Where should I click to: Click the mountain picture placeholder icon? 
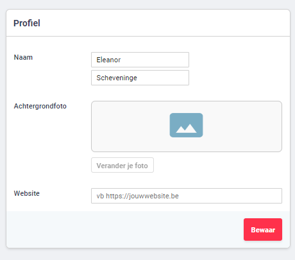point(186,125)
